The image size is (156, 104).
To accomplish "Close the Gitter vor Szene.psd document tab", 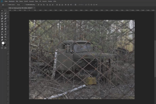I will click(x=34, y=8).
